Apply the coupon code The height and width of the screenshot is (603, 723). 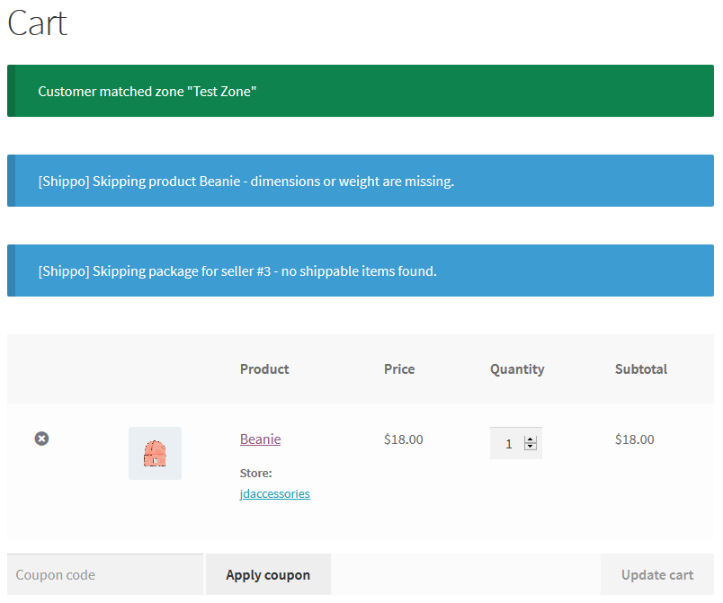(x=268, y=574)
